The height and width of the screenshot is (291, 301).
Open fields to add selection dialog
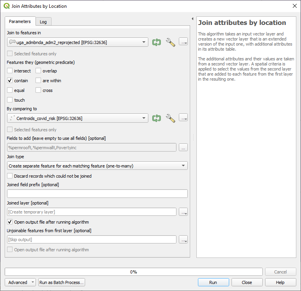click(x=183, y=147)
